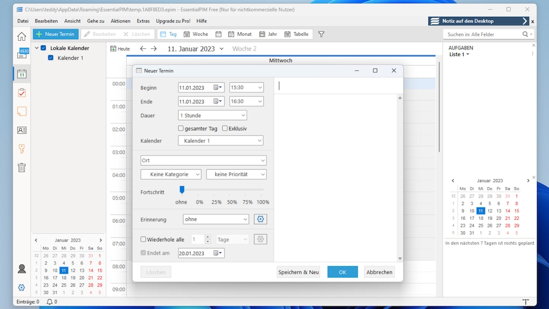Open the 'Keine Kategorie' dropdown
This screenshot has height=309, width=549.
pos(171,175)
